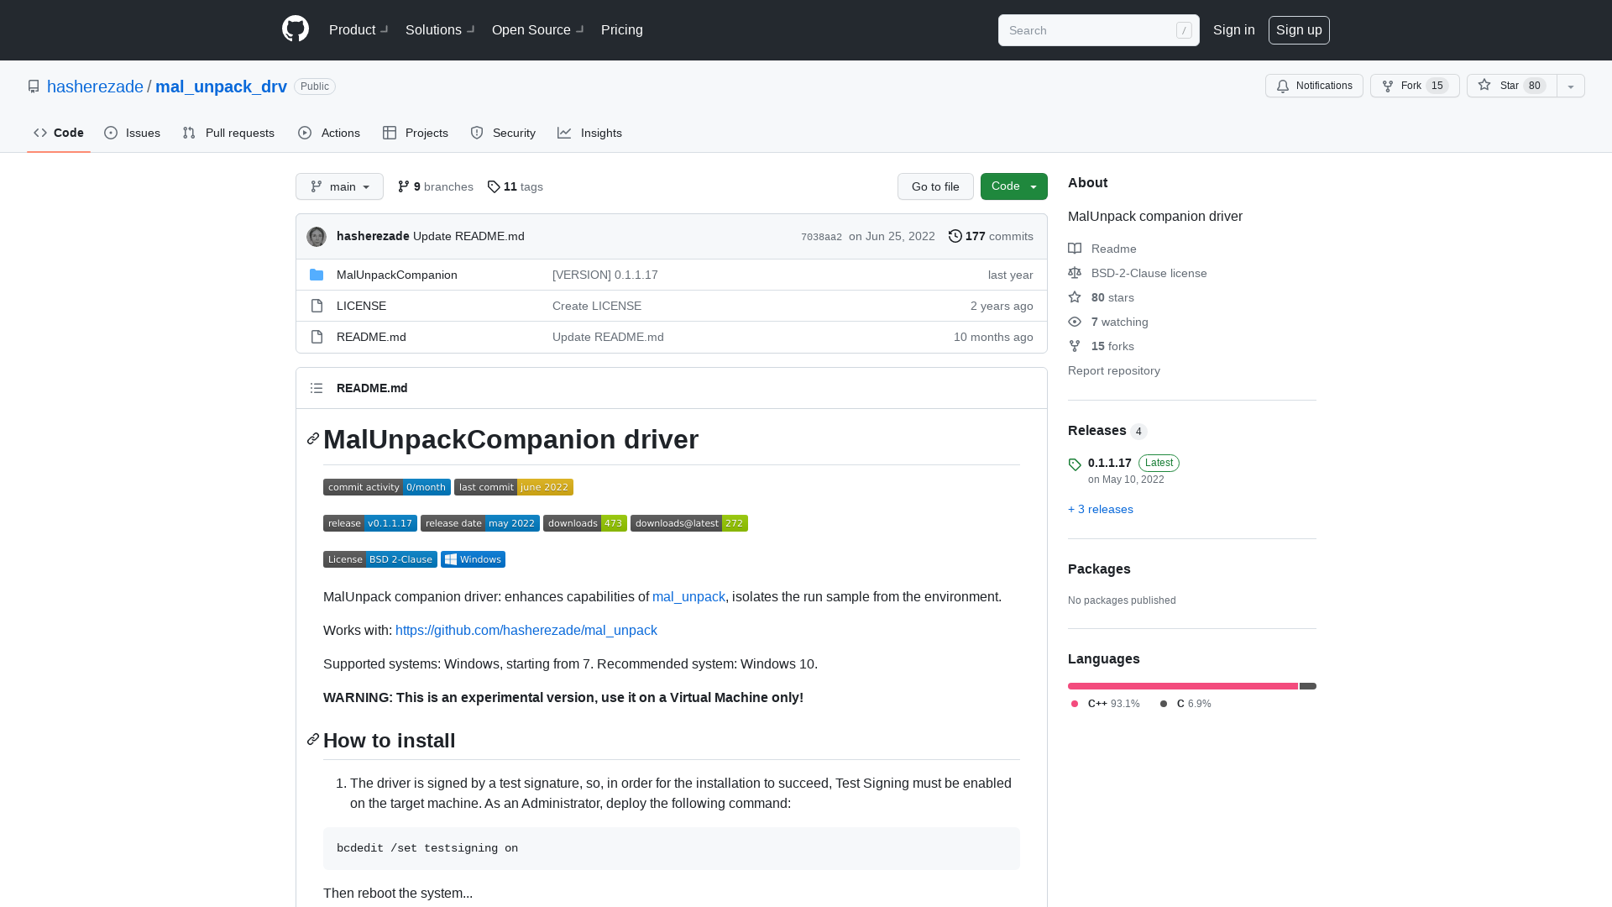View the 177 commits history
Image resolution: width=1612 pixels, height=907 pixels.
(991, 236)
